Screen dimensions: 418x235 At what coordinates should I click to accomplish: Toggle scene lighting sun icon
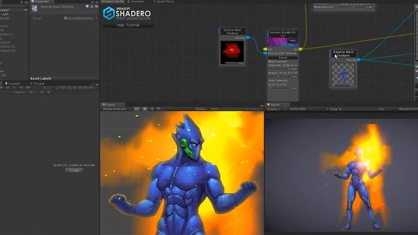(x=145, y=109)
